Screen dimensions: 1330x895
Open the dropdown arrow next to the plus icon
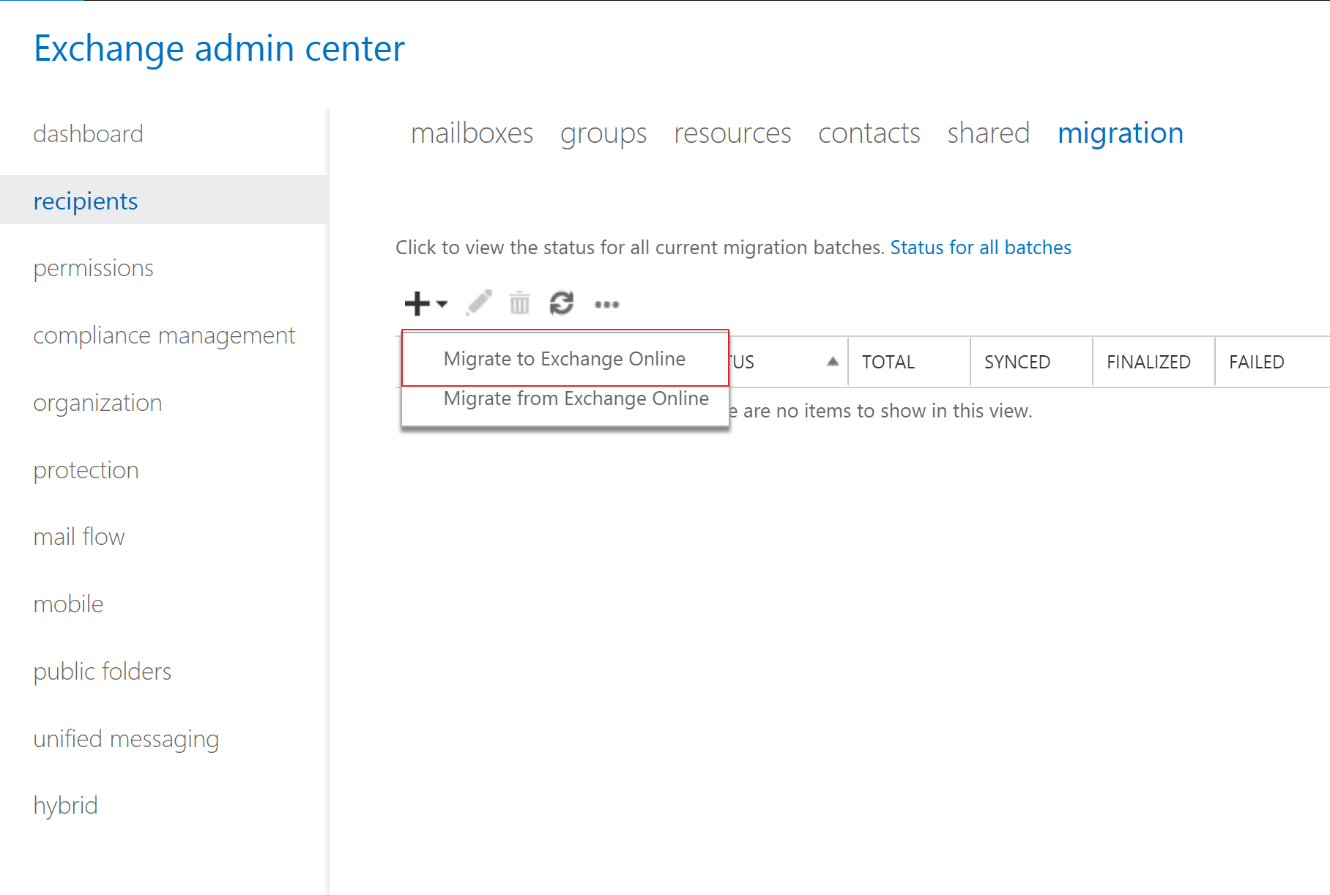point(442,303)
